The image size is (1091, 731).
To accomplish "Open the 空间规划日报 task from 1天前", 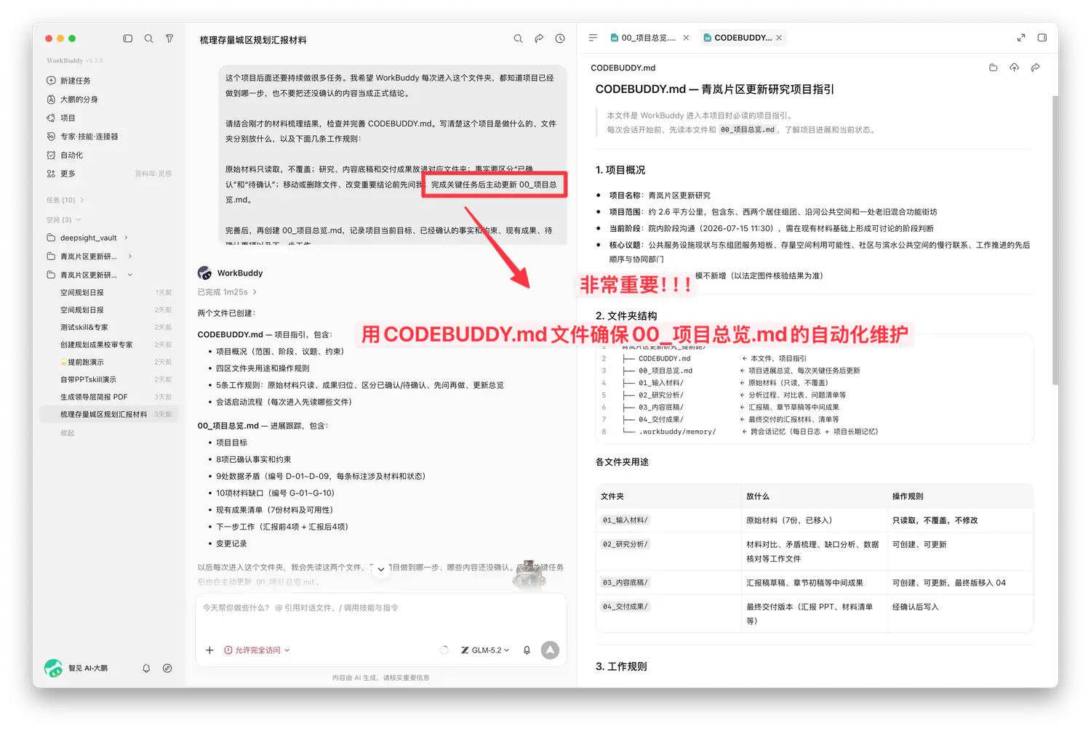I will pyautogui.click(x=108, y=292).
